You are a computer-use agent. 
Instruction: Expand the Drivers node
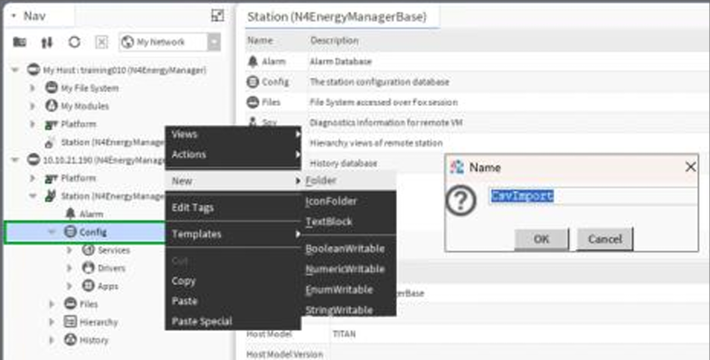point(70,268)
